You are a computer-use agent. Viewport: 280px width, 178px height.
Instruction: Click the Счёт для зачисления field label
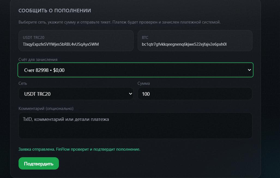[38, 59]
